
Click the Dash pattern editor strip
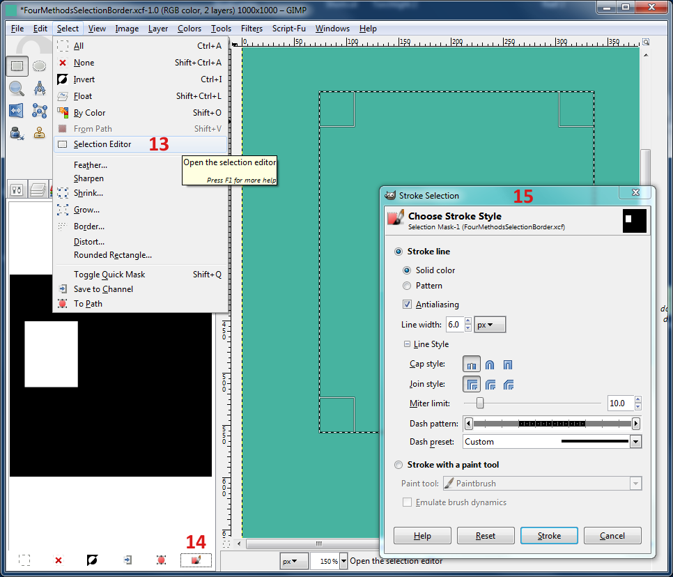coord(552,424)
